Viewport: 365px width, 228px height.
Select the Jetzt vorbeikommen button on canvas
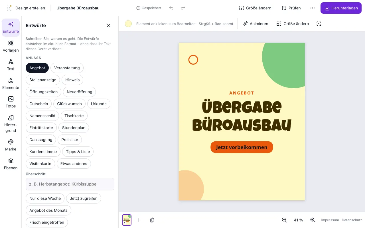(x=242, y=147)
